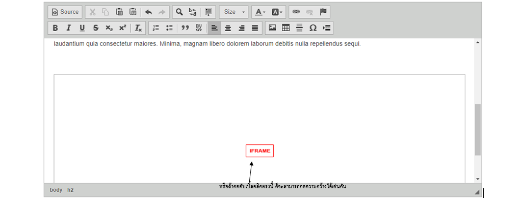Image resolution: width=521 pixels, height=200 pixels.
Task: Click the Remove Format icon
Action: pyautogui.click(x=138, y=28)
